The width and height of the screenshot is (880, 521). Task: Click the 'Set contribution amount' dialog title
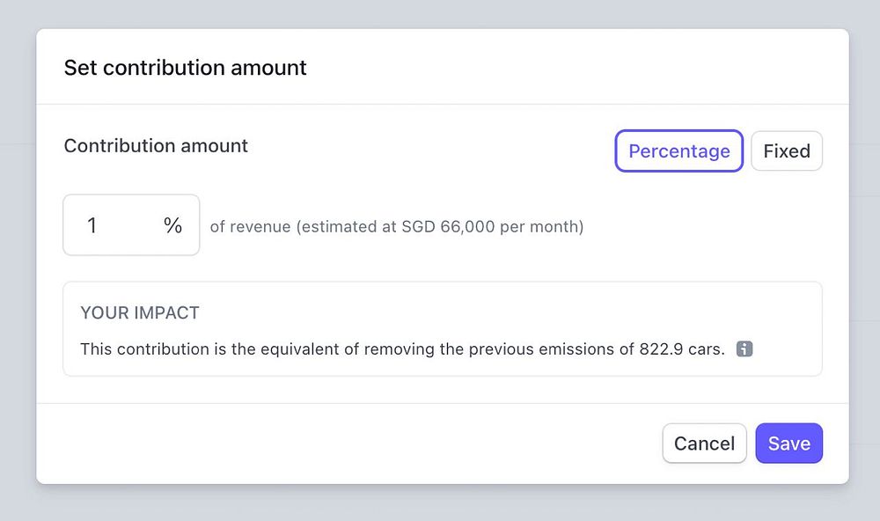[x=185, y=68]
